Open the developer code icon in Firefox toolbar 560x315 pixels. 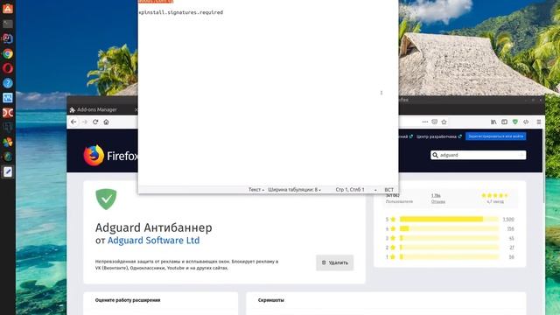(x=526, y=122)
